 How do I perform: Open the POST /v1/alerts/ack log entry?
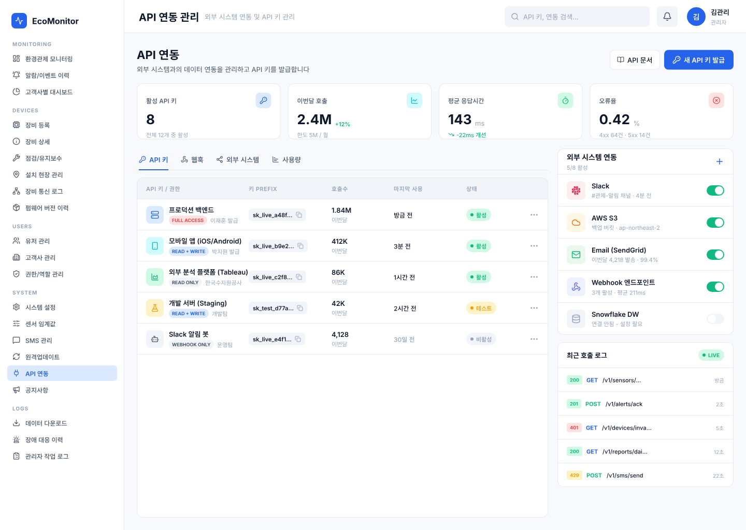(645, 404)
